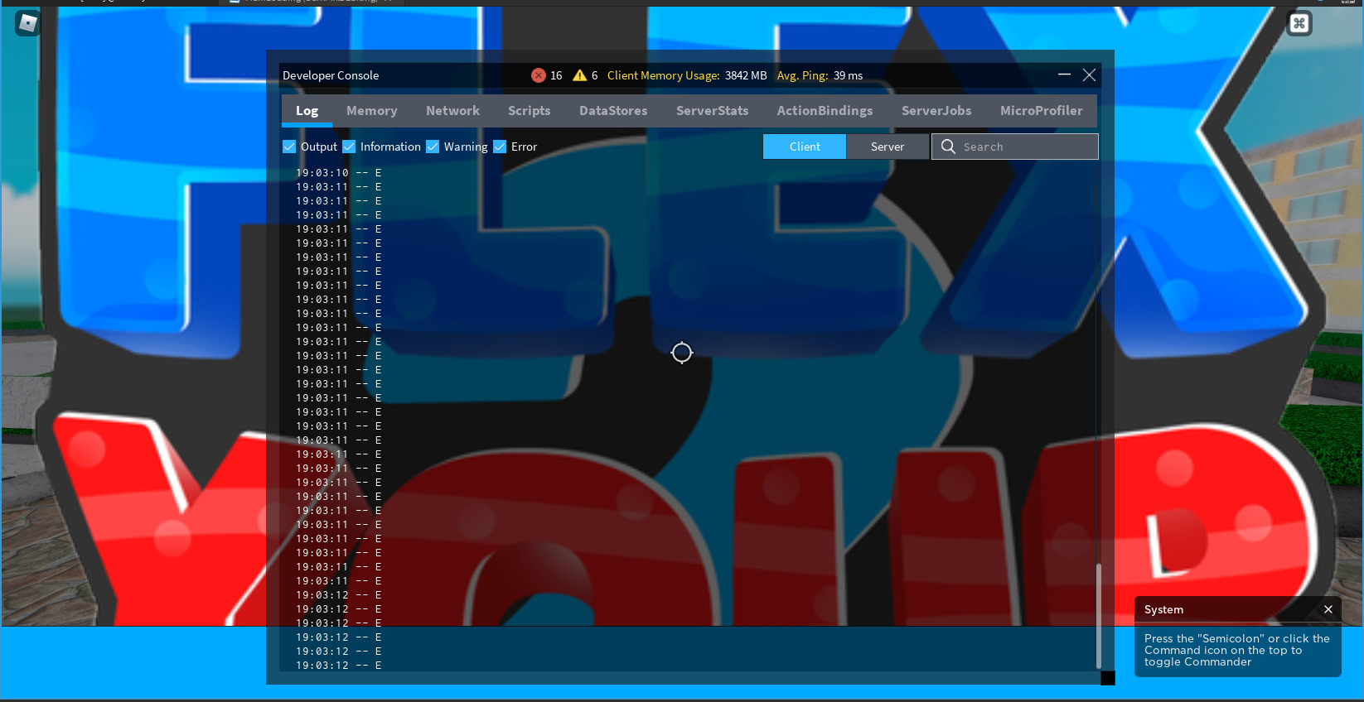Switch to the Memory tab
Screen dimensions: 1364x702
(372, 110)
